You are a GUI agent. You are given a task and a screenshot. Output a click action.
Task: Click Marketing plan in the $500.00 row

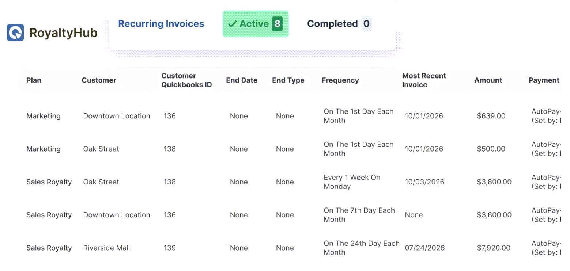[x=44, y=149]
